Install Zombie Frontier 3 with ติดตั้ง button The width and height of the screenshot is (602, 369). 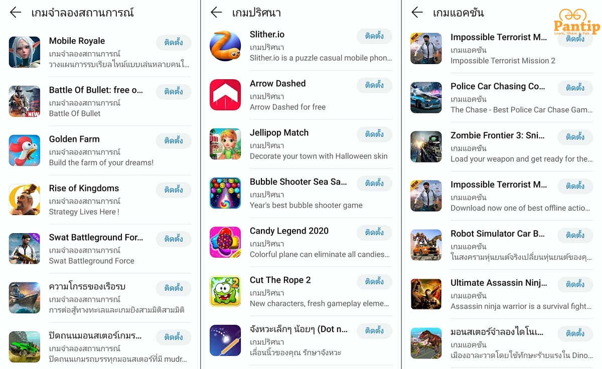(x=575, y=137)
